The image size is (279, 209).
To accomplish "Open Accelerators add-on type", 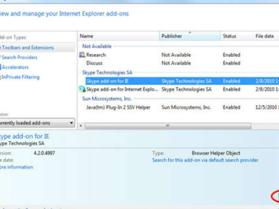I will click(15, 67).
